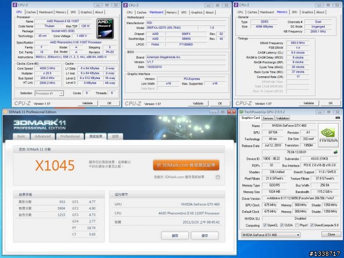344x258 pixels.
Task: Click the DDR3 memory type field
Action: pyautogui.click(x=264, y=21)
